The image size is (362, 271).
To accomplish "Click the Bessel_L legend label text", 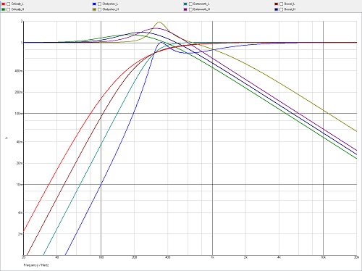I will [x=290, y=4].
